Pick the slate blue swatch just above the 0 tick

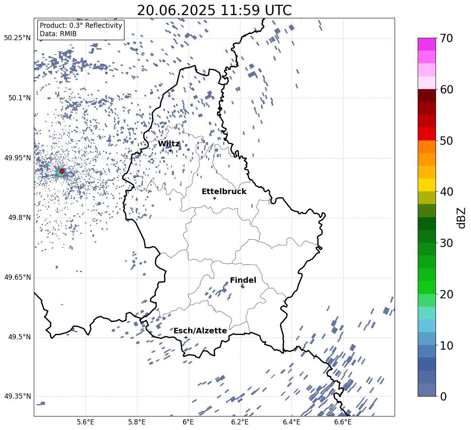(427, 390)
